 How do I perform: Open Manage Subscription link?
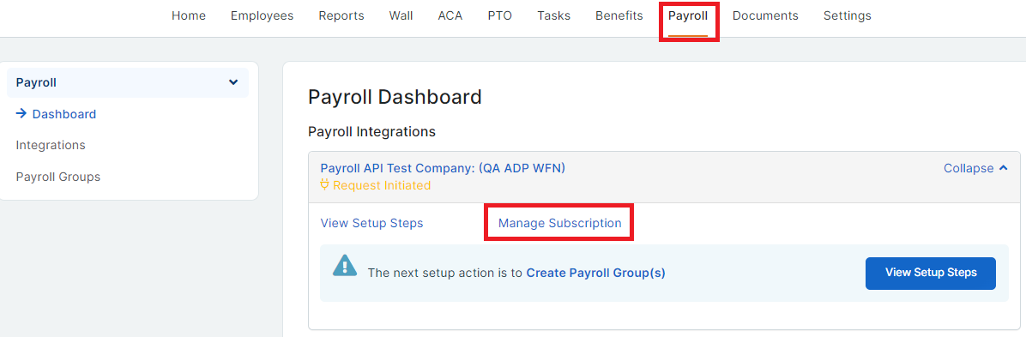[x=559, y=223]
